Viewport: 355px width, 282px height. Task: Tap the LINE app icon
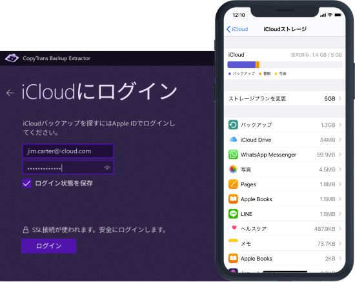233,214
